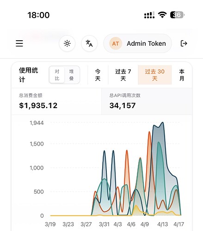This screenshot has height=231, width=203.
Task: Open the 总消费金额 $1,935.12 card
Action: [x=56, y=101]
